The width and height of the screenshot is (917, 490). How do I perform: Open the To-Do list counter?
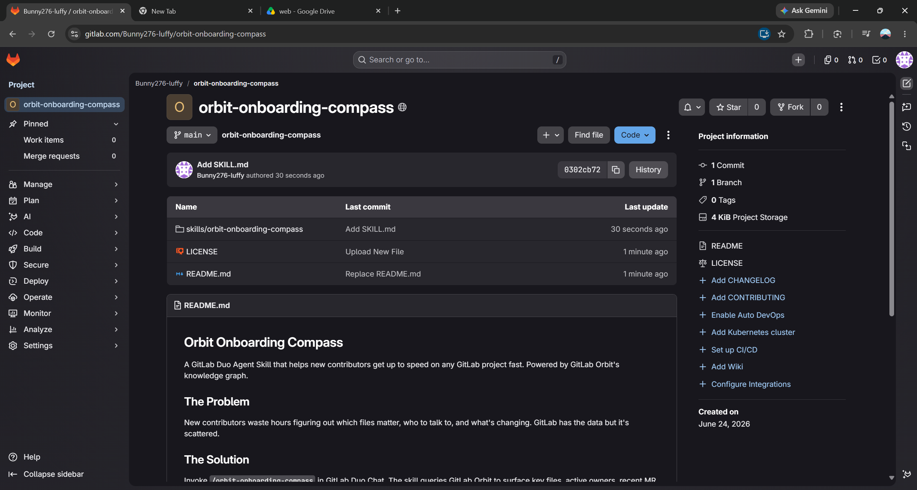[x=879, y=60]
